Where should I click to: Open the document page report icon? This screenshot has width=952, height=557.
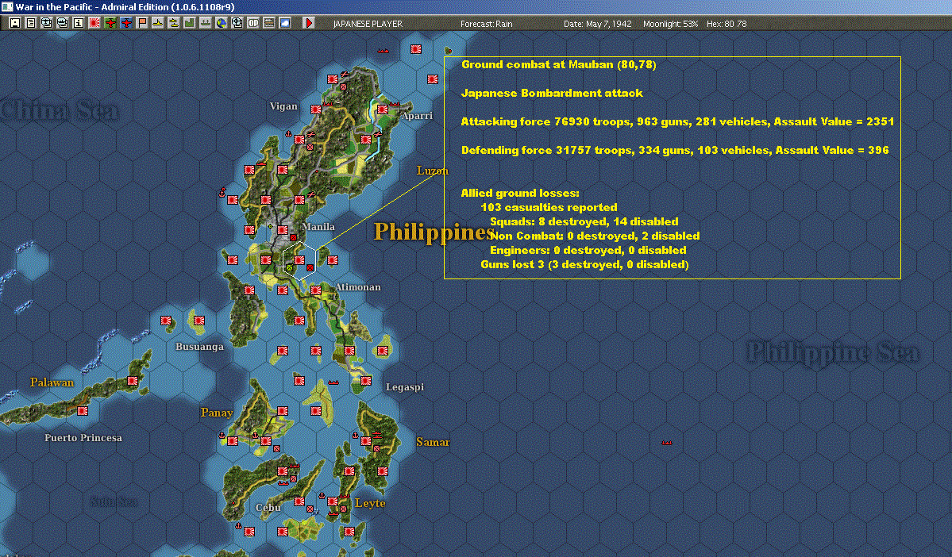click(31, 23)
